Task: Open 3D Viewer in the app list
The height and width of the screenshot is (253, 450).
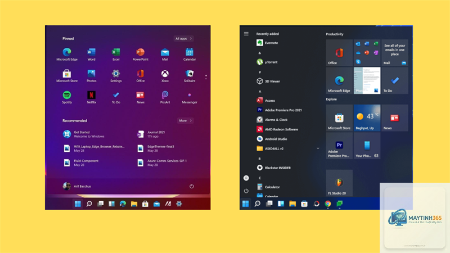Action: click(x=268, y=81)
